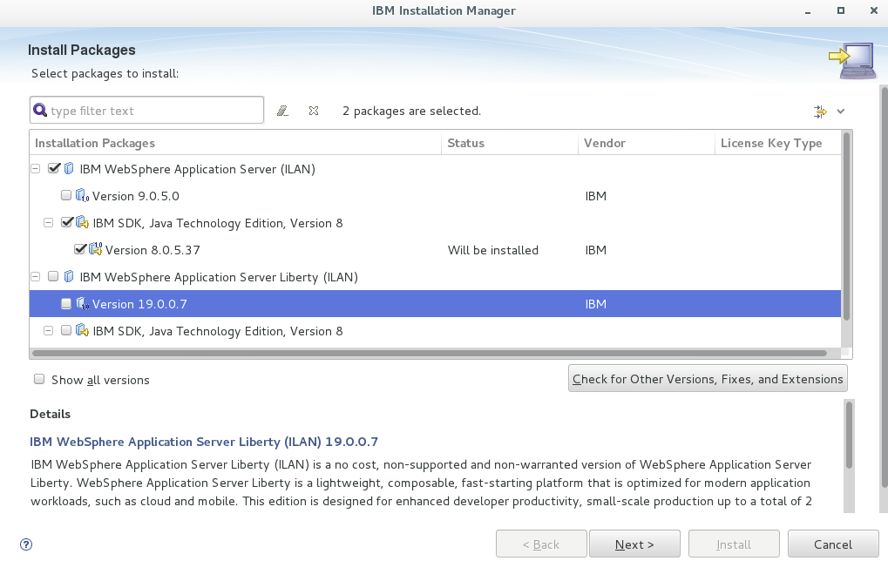Screen dimensions: 888x561
Task: Click the view options icon above License column
Action: point(819,112)
